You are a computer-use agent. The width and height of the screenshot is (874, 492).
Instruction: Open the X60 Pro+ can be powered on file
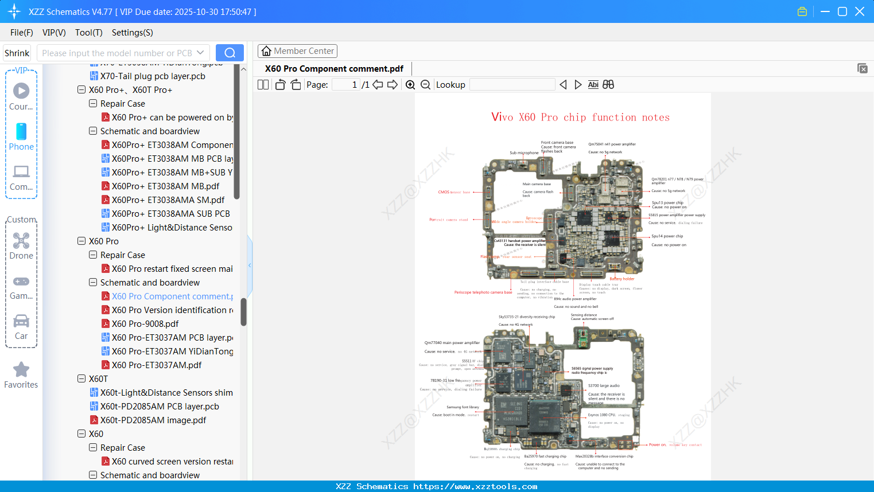coord(167,118)
